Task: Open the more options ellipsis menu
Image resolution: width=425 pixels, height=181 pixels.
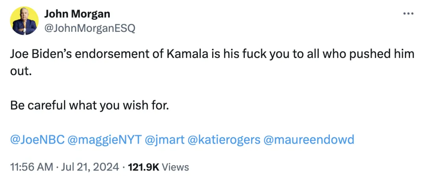Action: click(x=408, y=14)
